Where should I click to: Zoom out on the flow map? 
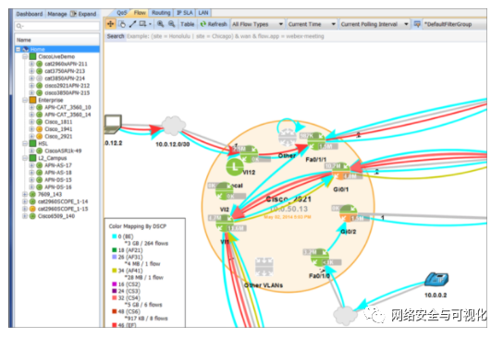point(172,24)
